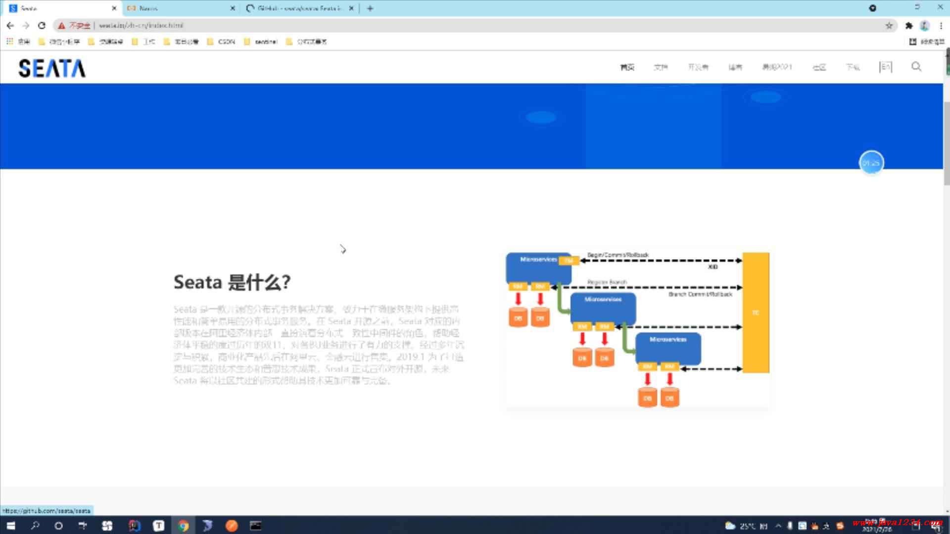Go to the 首页 nav item
This screenshot has width=950, height=534.
point(627,67)
